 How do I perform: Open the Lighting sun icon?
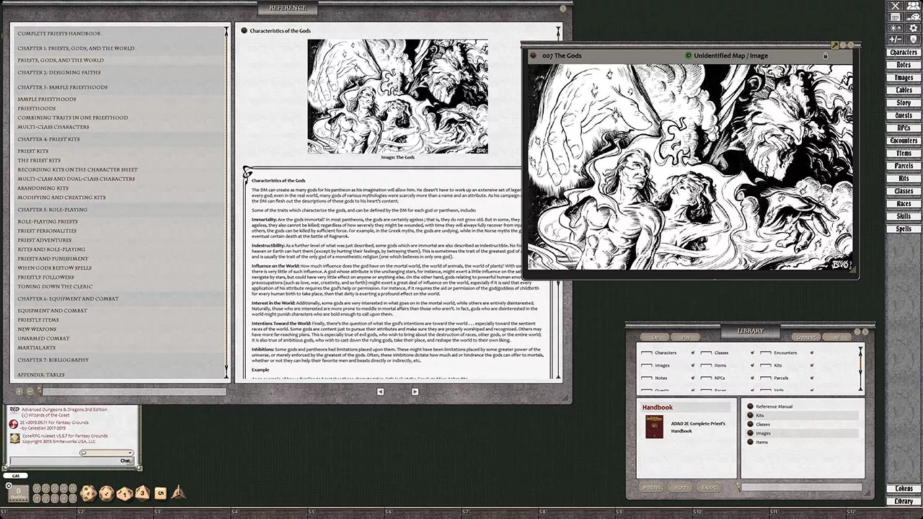point(896,28)
